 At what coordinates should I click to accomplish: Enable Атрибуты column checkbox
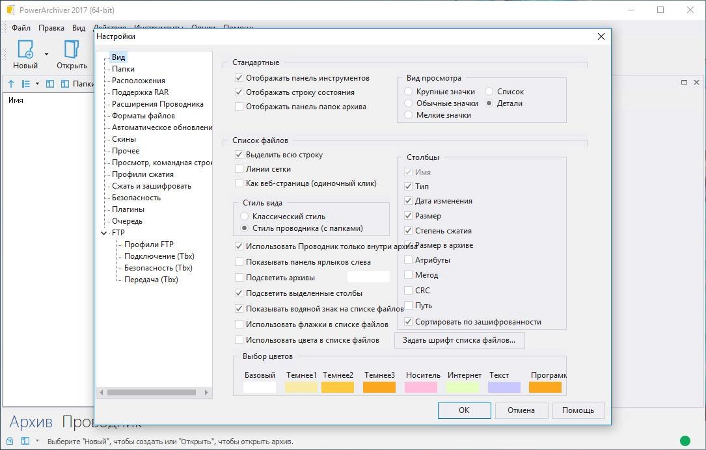(x=409, y=260)
